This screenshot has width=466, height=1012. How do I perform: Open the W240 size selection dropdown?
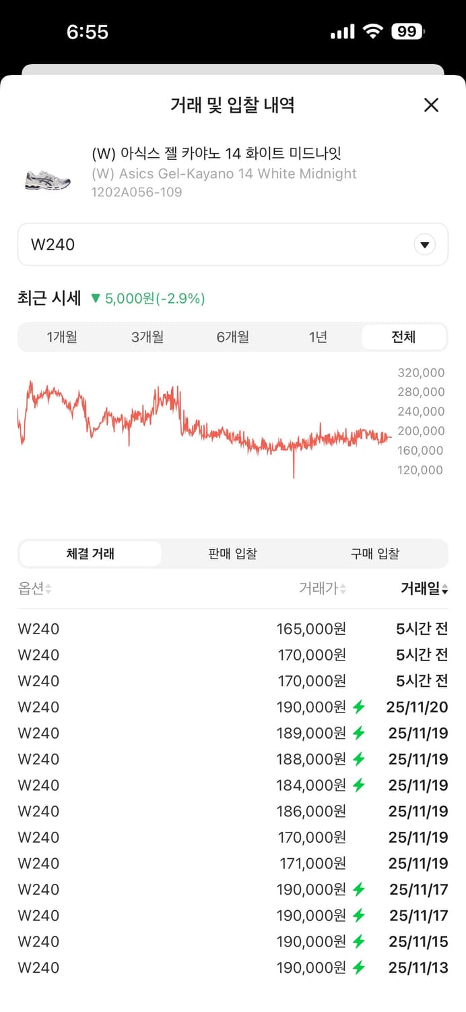point(233,244)
